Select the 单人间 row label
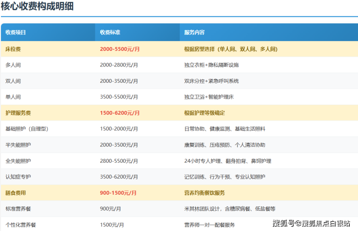358x231 pixels. coord(13,97)
